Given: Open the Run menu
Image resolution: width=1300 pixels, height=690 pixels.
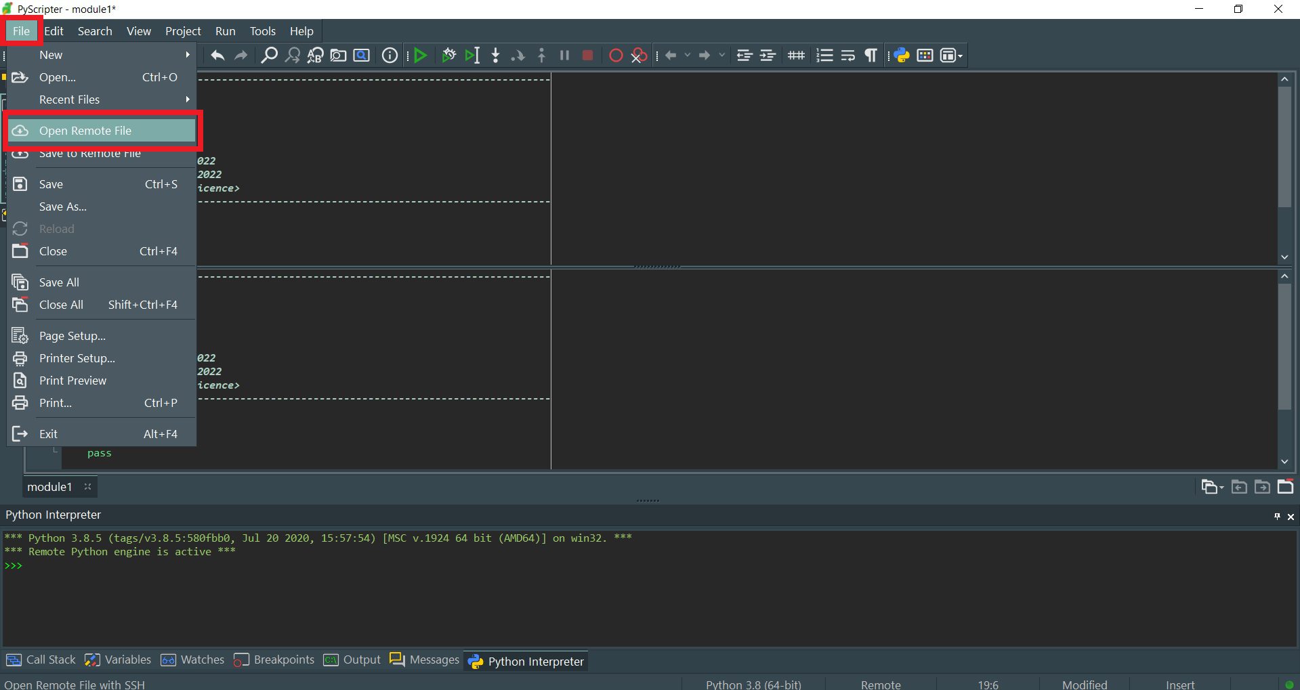Looking at the screenshot, I should (x=225, y=31).
